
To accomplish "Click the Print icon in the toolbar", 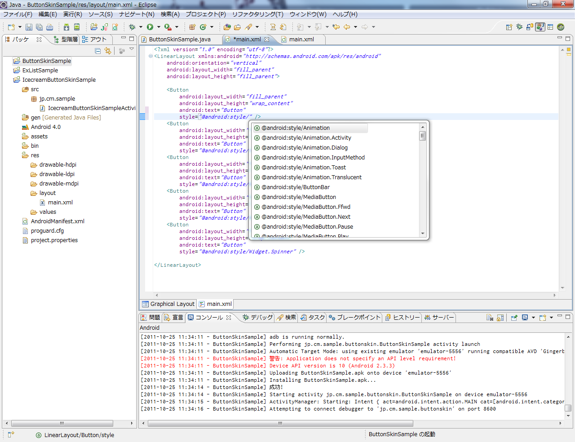I will (x=49, y=27).
